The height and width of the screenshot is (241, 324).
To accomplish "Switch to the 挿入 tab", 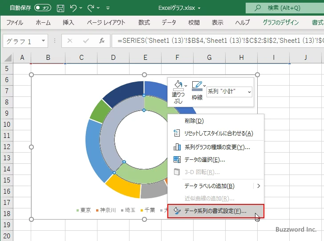I will pos(69,22).
